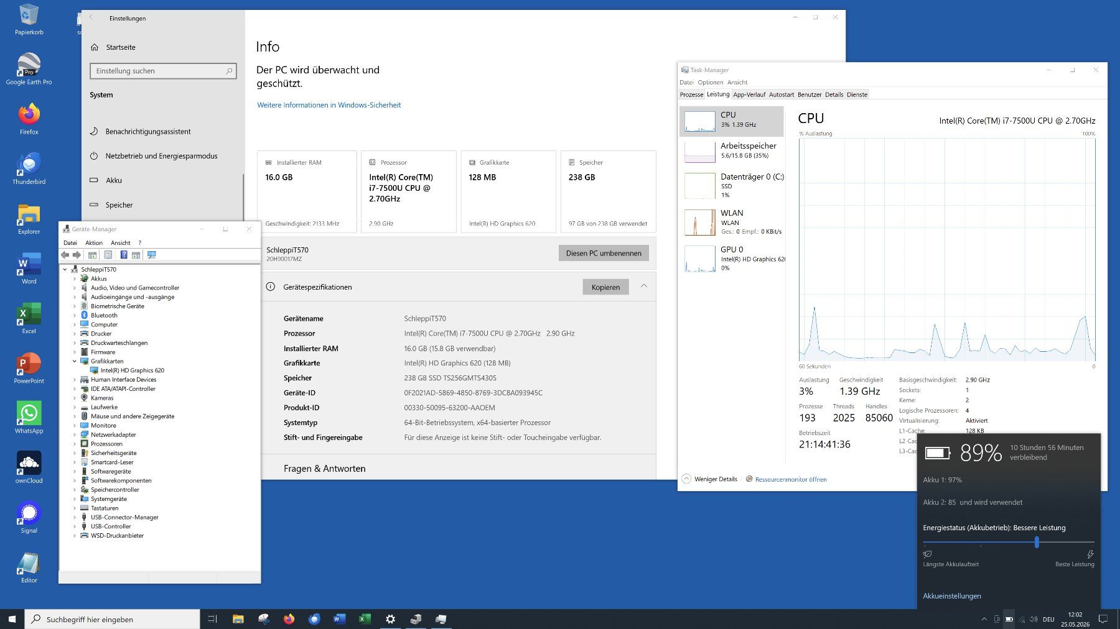Expand the Prozessoren node in Geräte-Manager
Viewport: 1120px width, 629px height.
pyautogui.click(x=75, y=444)
